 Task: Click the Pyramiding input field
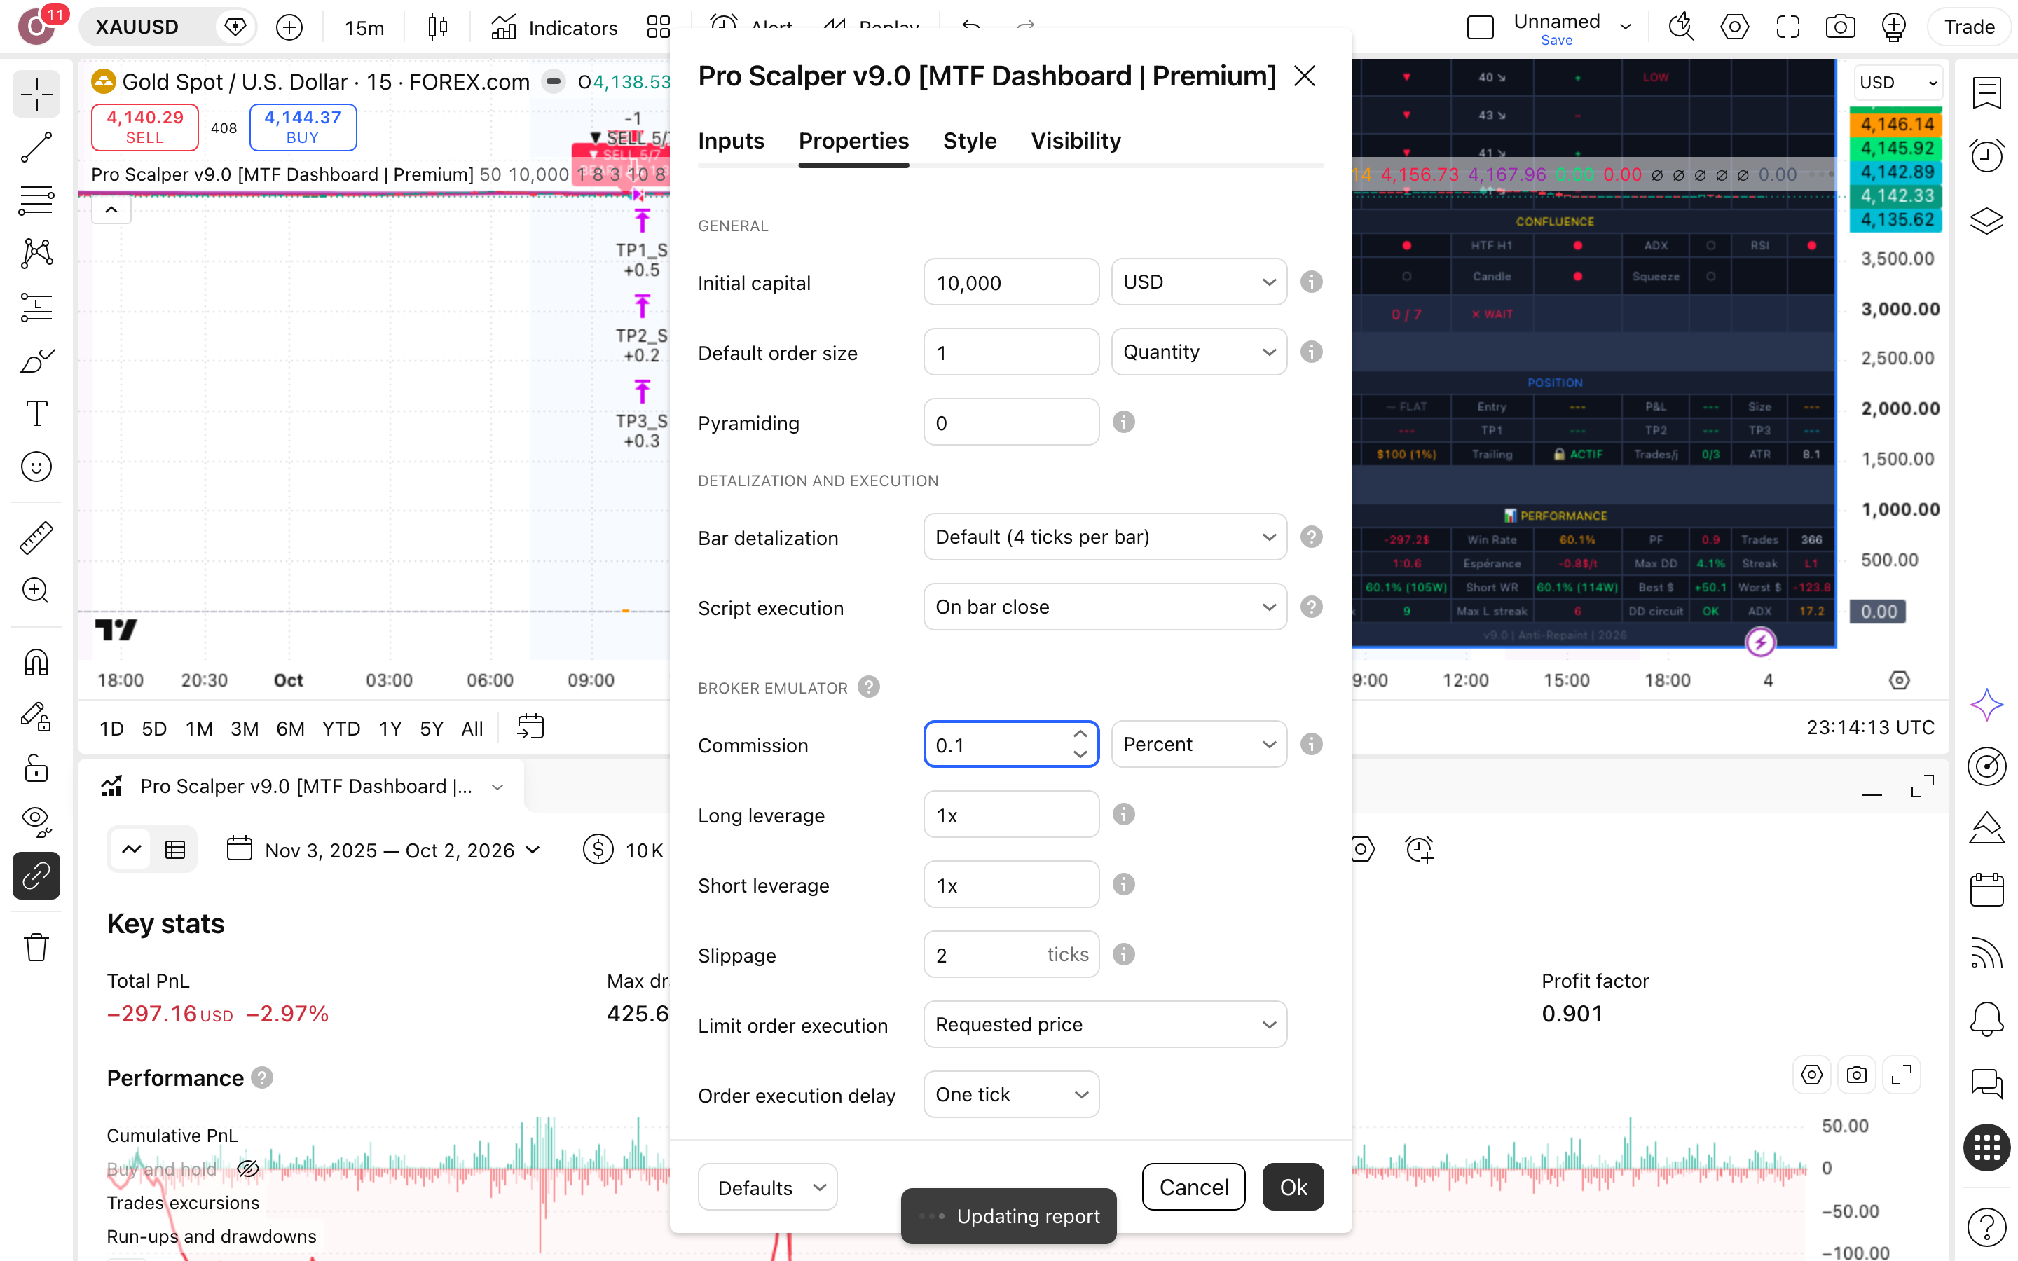1012,423
